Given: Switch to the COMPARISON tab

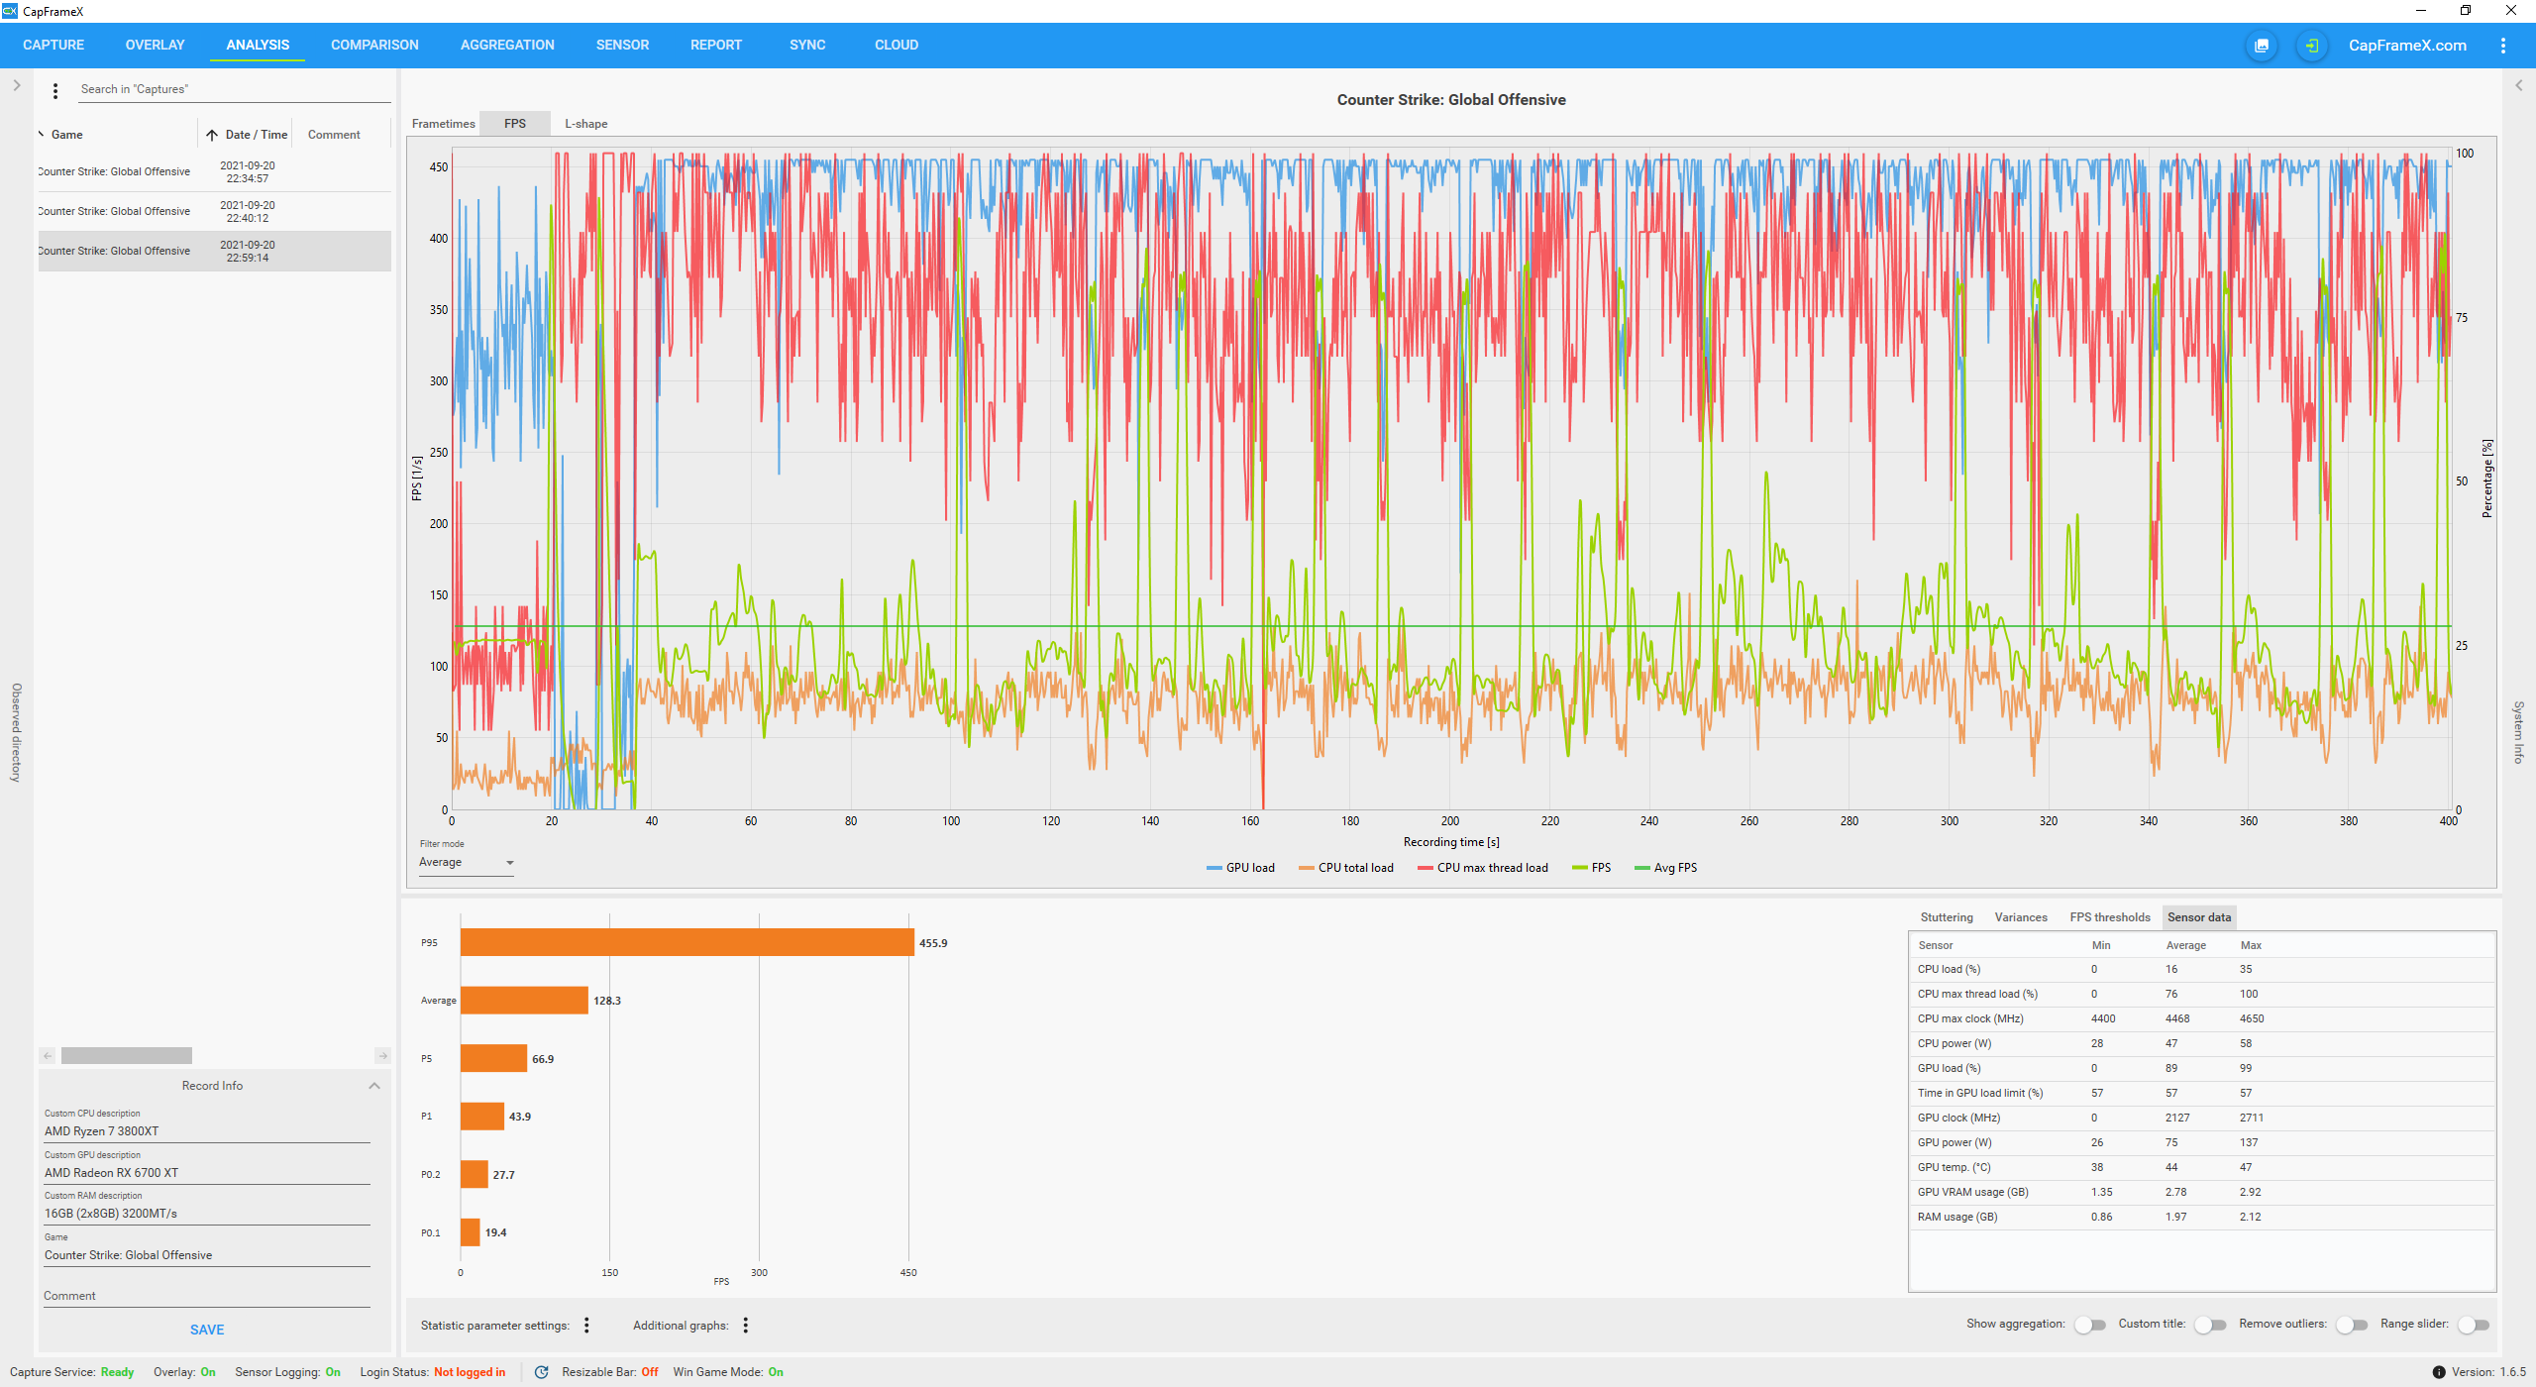Looking at the screenshot, I should coord(374,46).
